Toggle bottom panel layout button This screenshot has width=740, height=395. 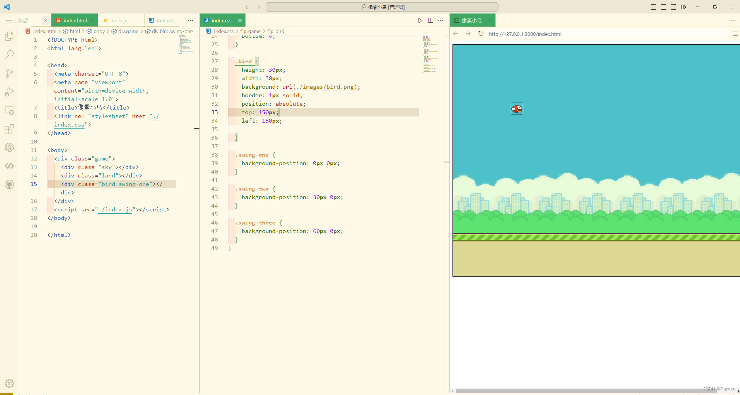[x=663, y=7]
